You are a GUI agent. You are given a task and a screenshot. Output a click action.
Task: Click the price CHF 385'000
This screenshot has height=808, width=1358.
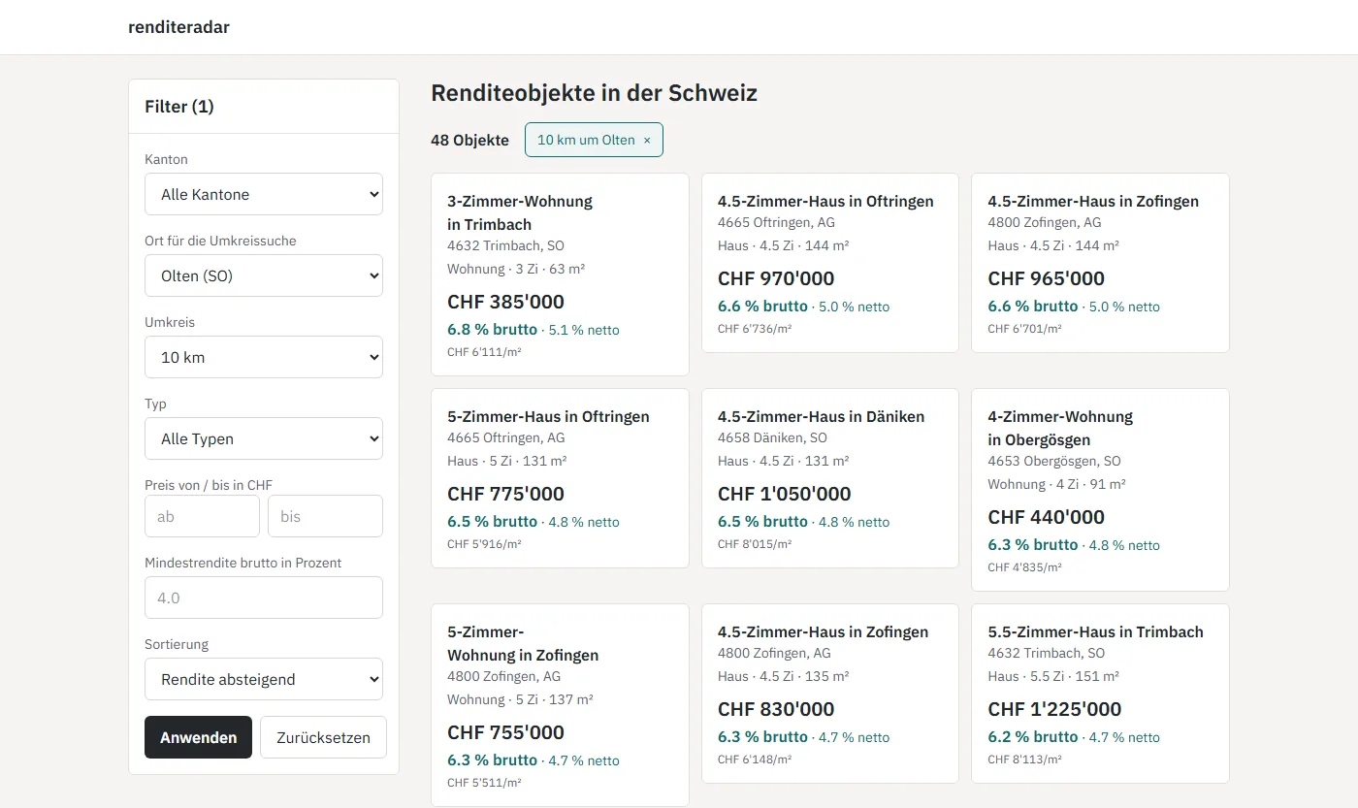pyautogui.click(x=505, y=302)
